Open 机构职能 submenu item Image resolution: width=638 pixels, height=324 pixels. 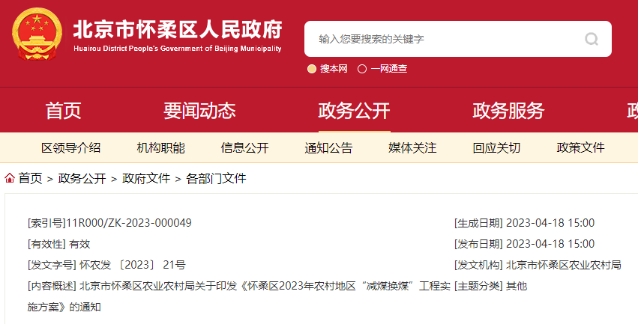tap(160, 147)
